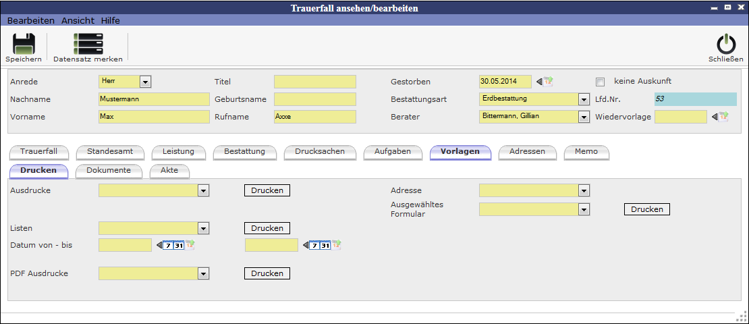Click the Speichern floppy disk icon

point(24,44)
